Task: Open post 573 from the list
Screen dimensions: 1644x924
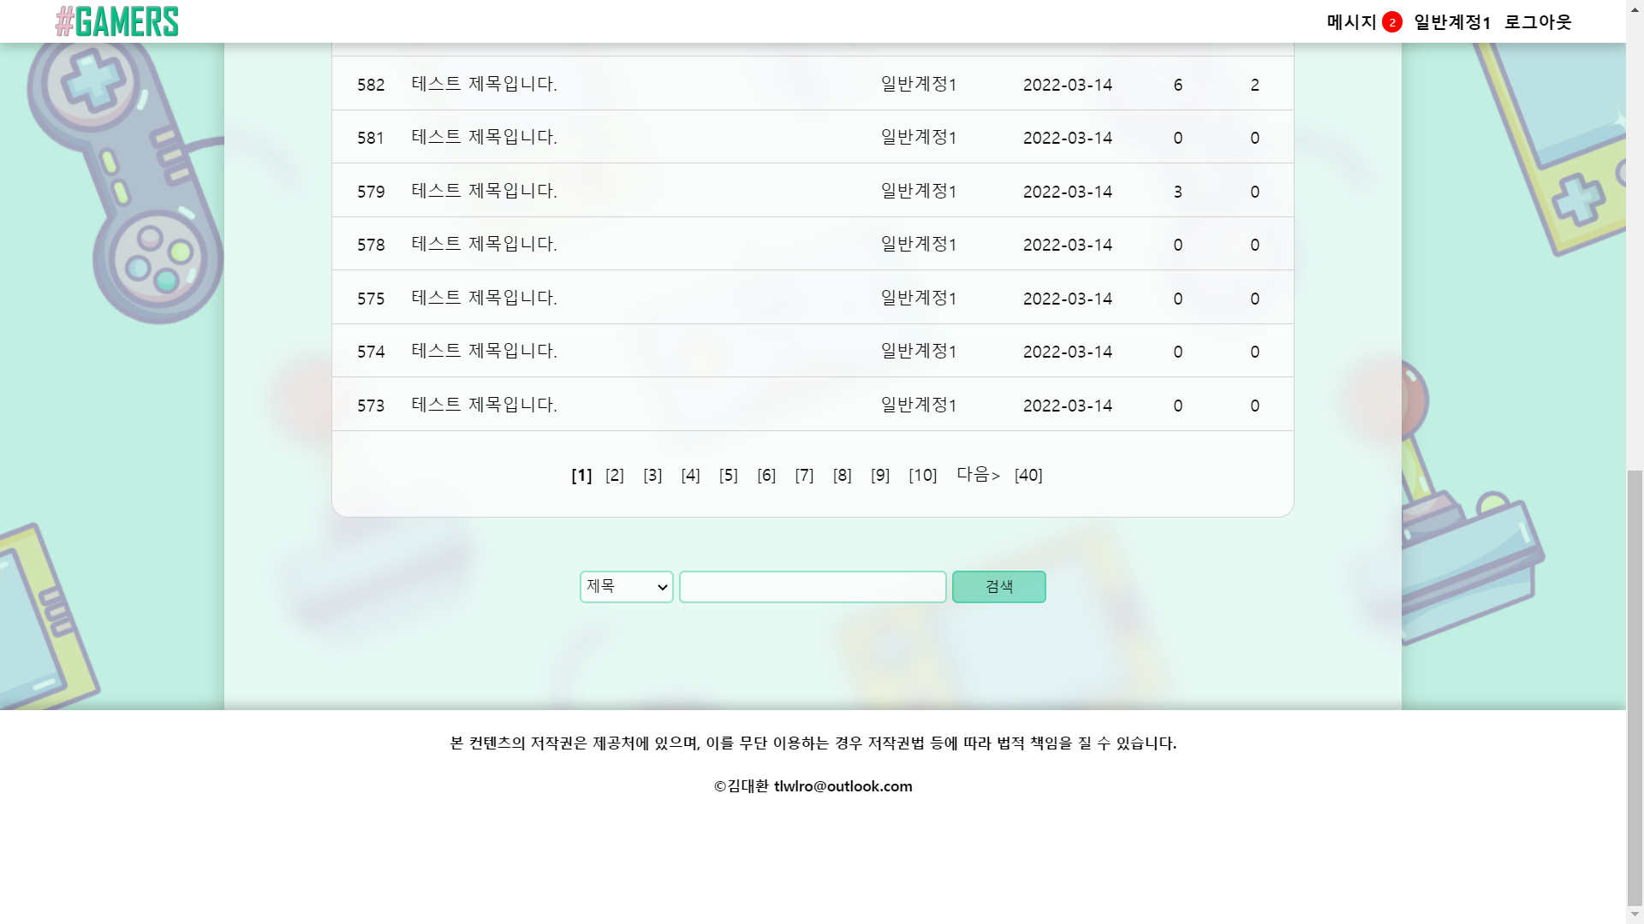Action: pos(483,404)
